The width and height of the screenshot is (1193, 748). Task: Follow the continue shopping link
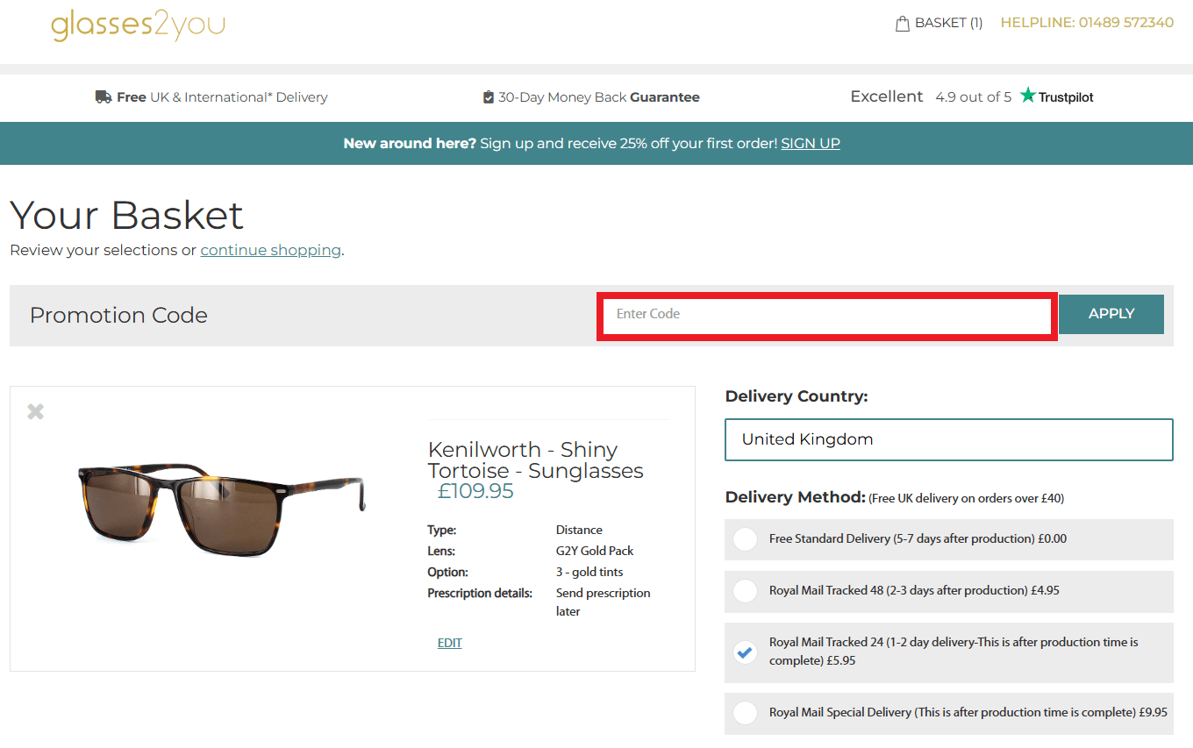(270, 250)
